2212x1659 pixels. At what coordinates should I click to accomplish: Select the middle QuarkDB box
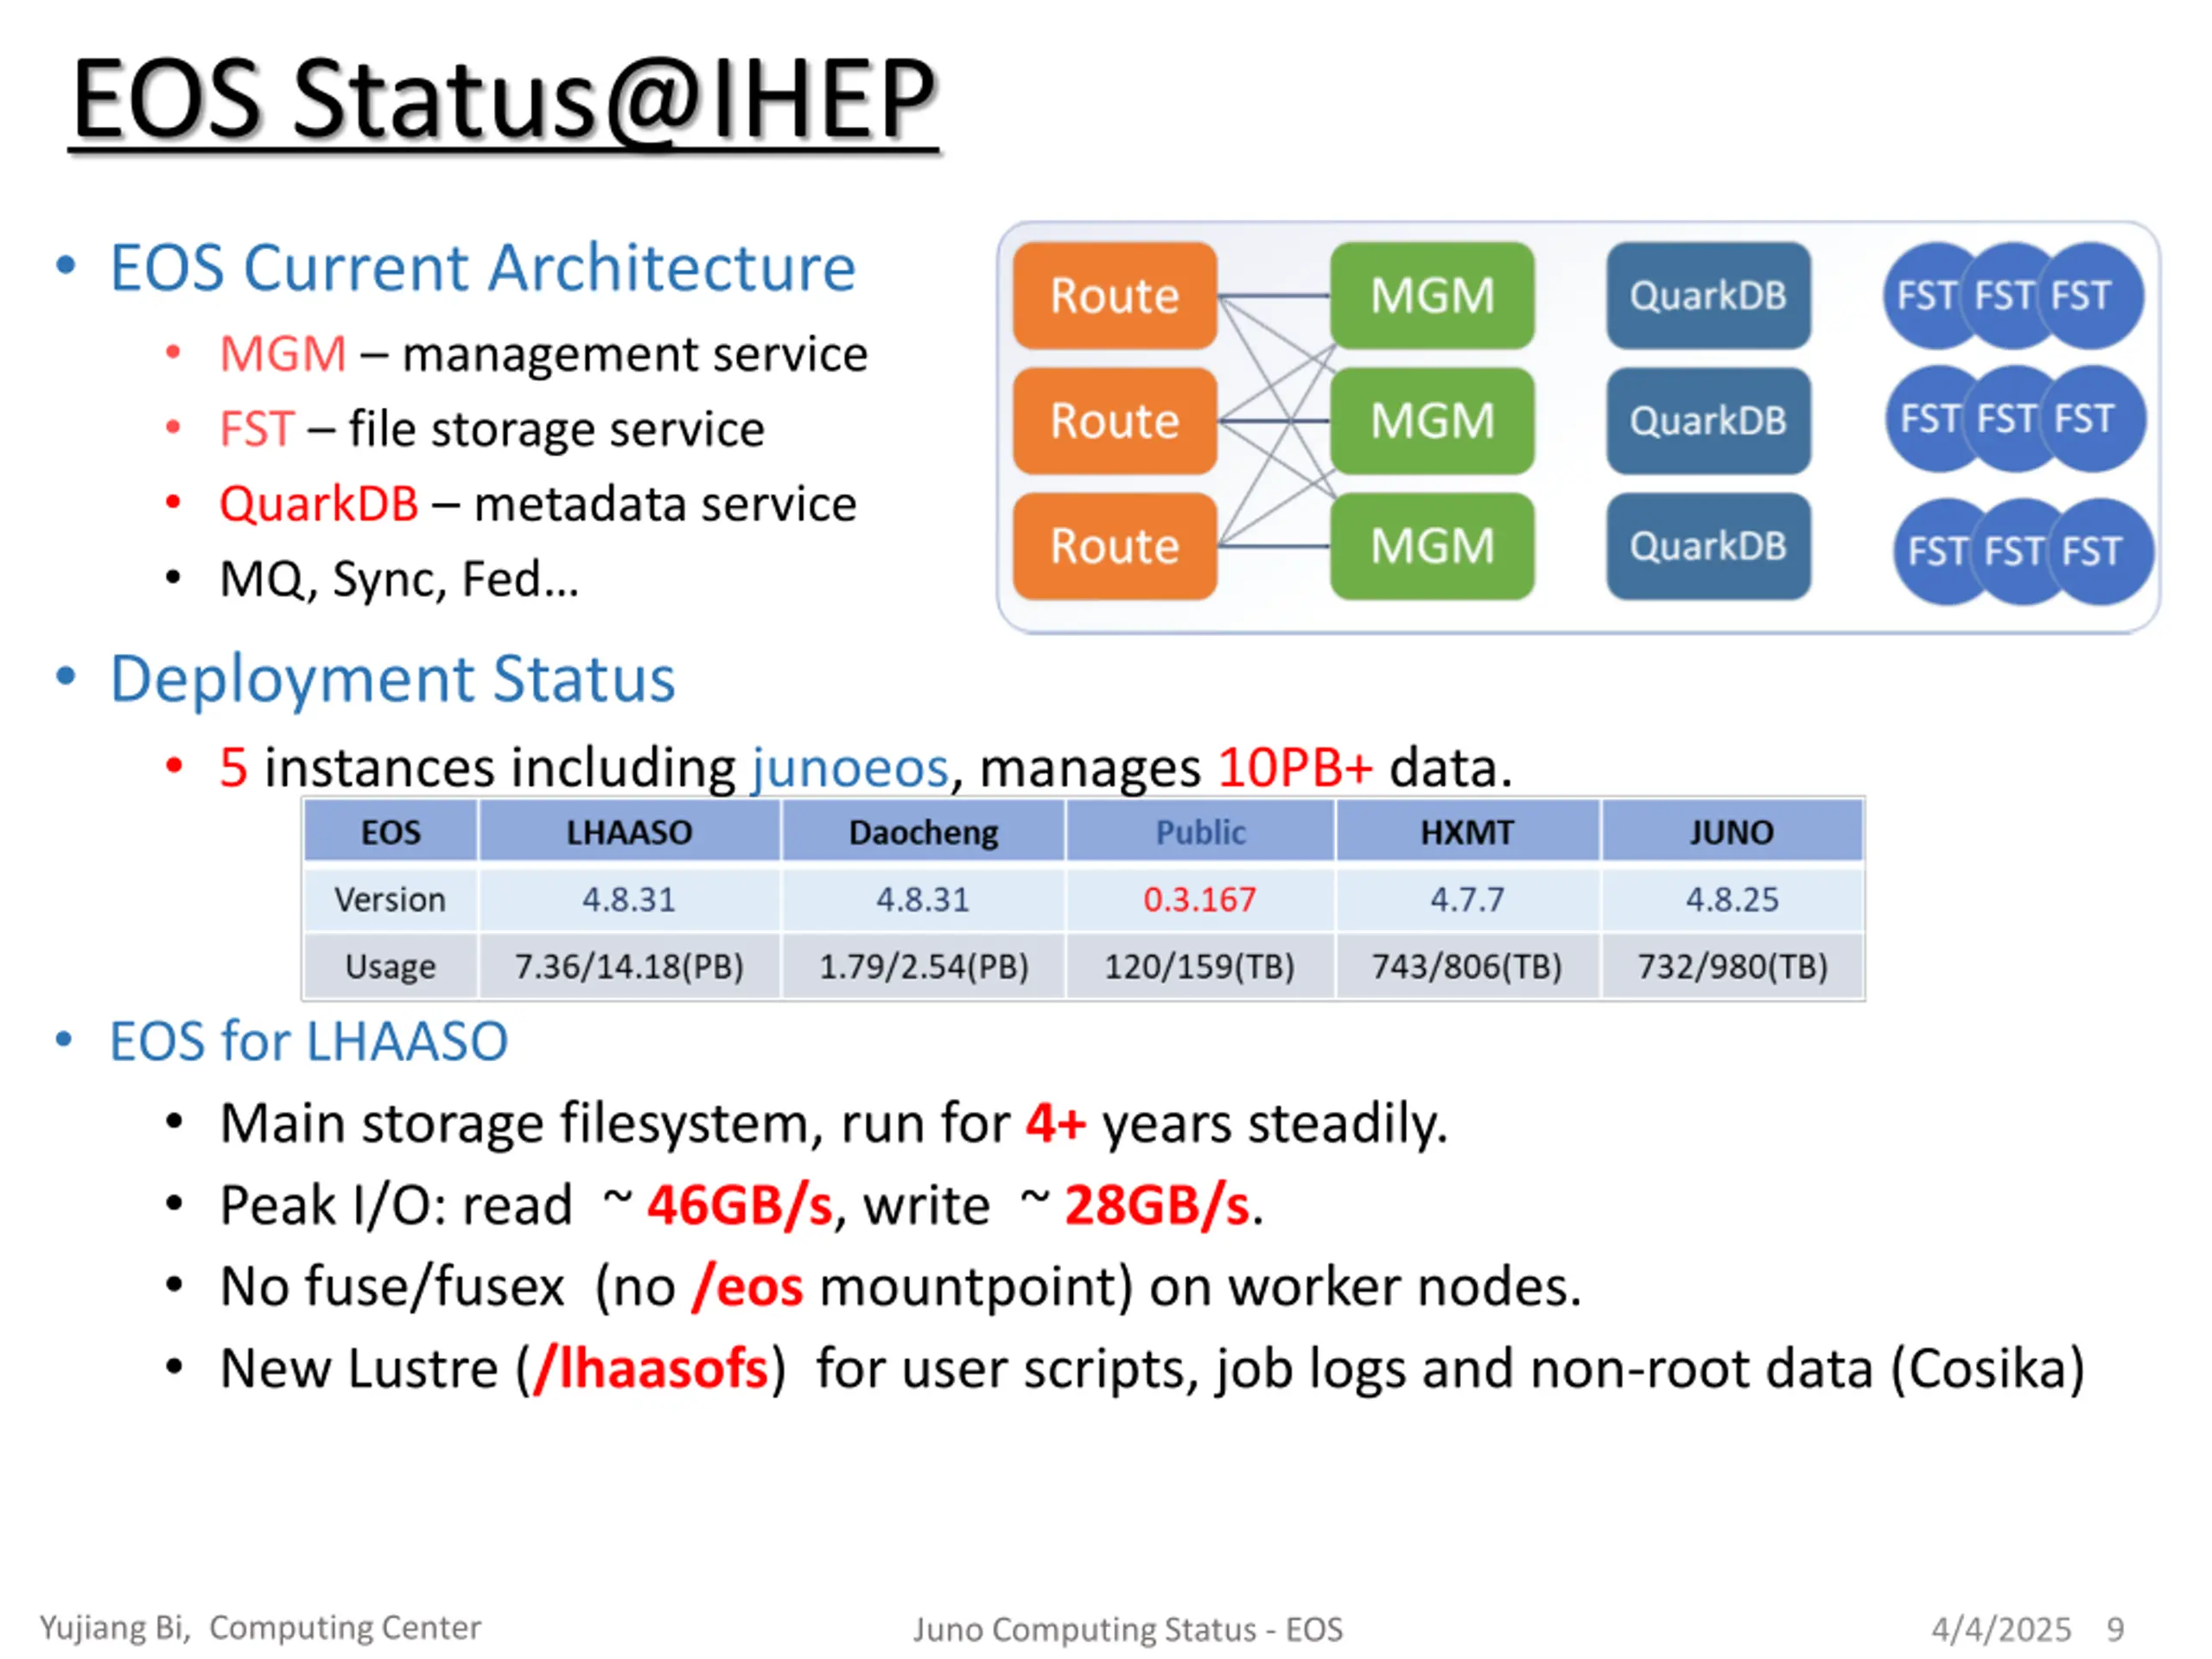coord(1708,421)
